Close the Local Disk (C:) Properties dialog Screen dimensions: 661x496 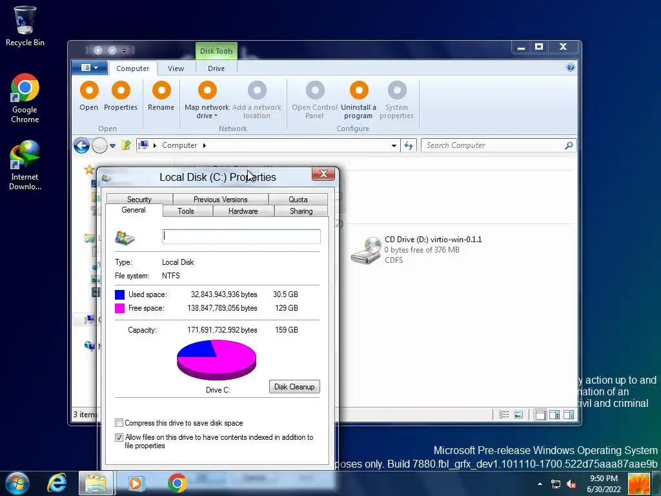[323, 174]
